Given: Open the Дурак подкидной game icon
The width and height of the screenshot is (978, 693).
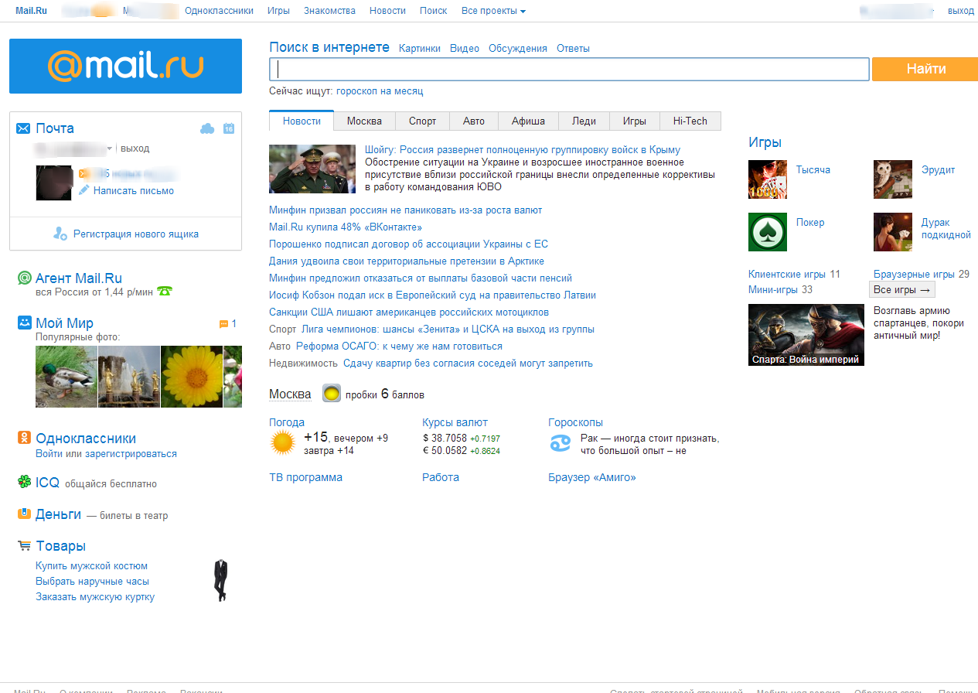Looking at the screenshot, I should [x=893, y=232].
